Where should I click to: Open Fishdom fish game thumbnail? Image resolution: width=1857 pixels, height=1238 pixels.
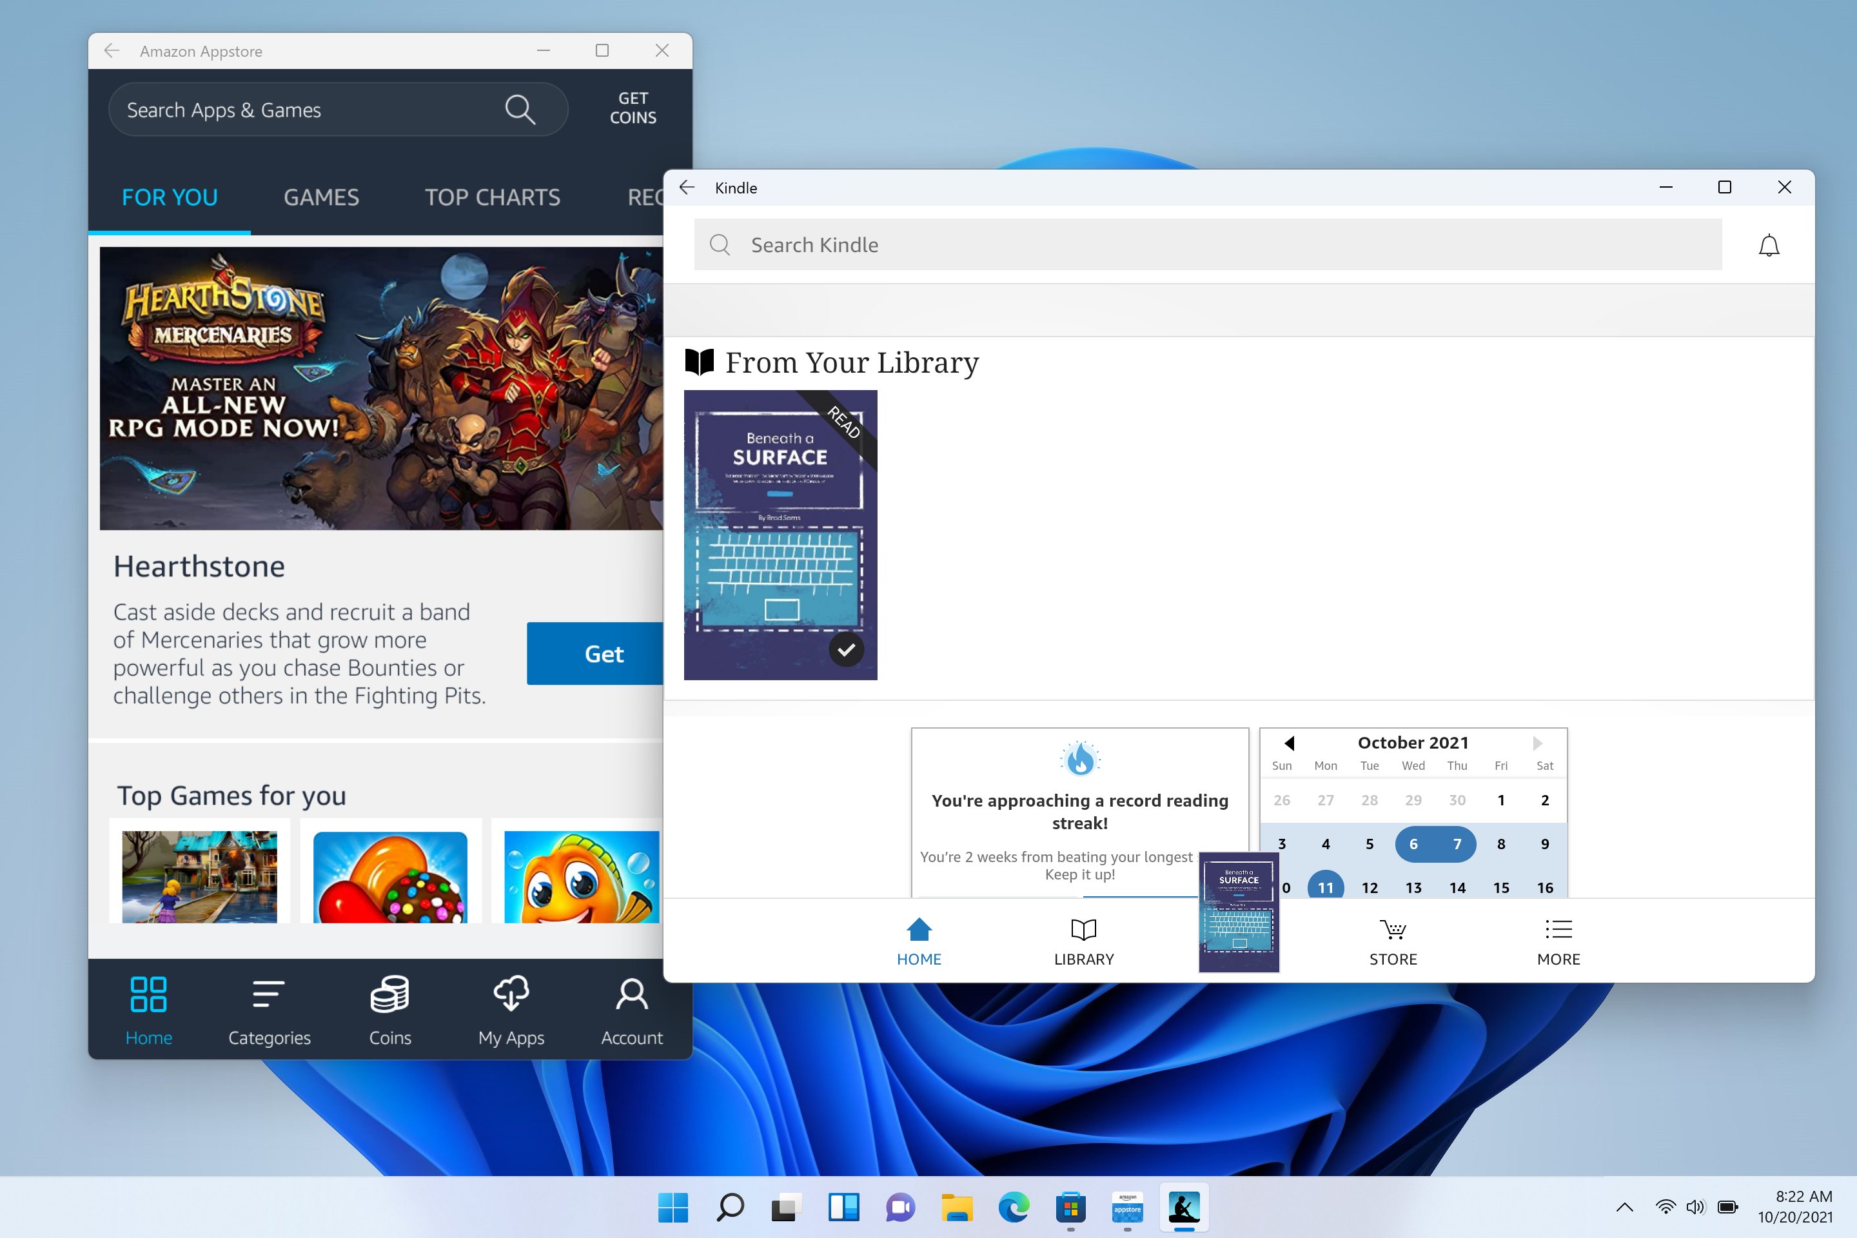point(581,876)
